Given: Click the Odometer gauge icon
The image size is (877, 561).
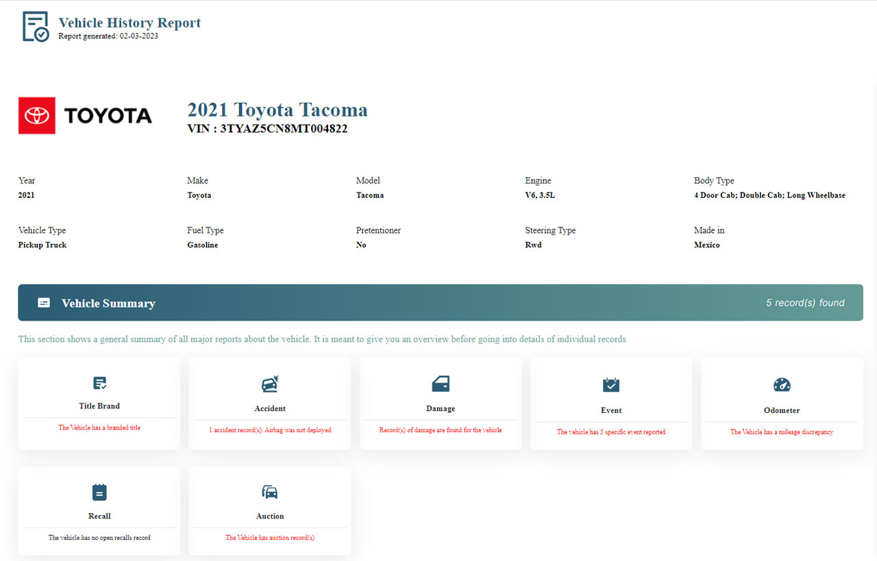Looking at the screenshot, I should point(782,384).
